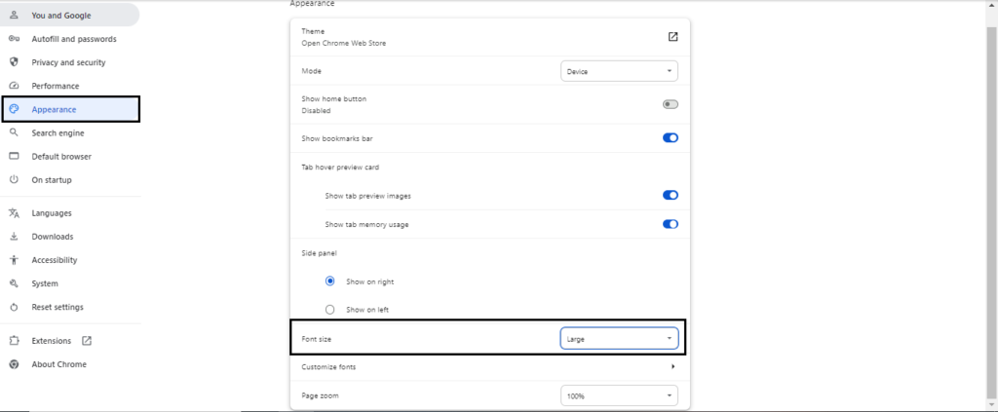Go to Reset settings section

[58, 307]
